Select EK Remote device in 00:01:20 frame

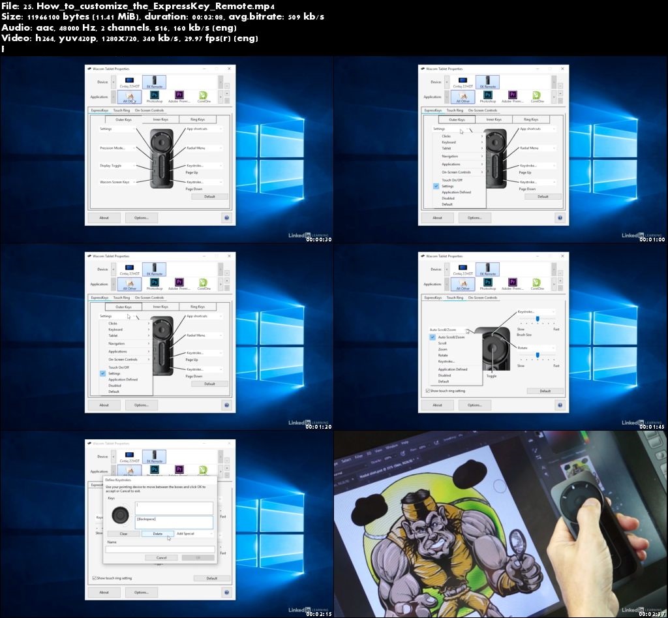(x=154, y=270)
